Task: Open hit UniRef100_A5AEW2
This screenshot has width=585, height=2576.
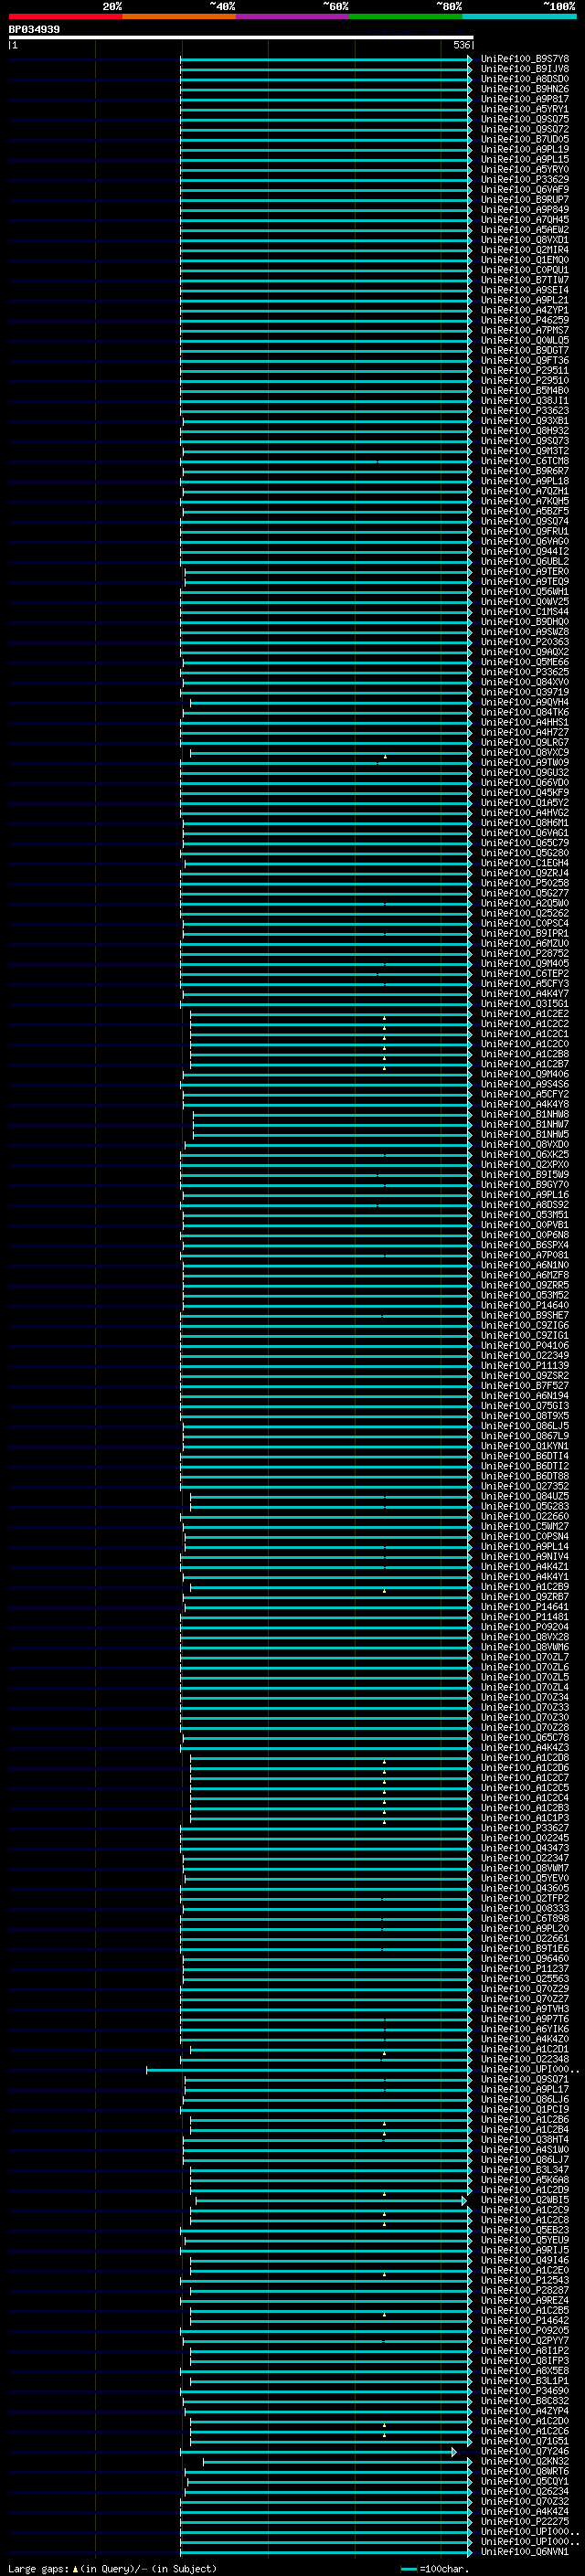Action: tap(525, 230)
